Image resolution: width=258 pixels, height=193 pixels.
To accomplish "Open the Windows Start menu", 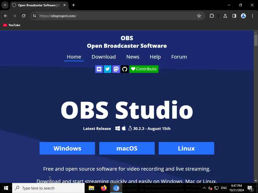I will pyautogui.click(x=6, y=188).
